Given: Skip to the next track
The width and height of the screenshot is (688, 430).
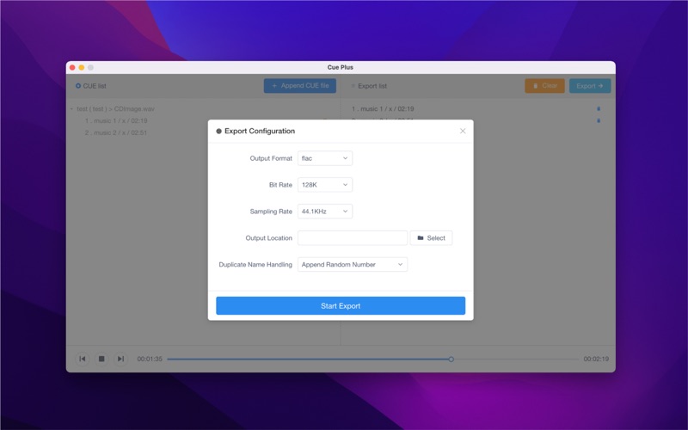Looking at the screenshot, I should pos(120,359).
